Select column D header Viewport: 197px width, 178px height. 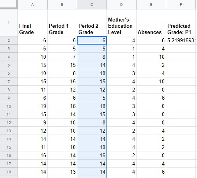[121, 5]
